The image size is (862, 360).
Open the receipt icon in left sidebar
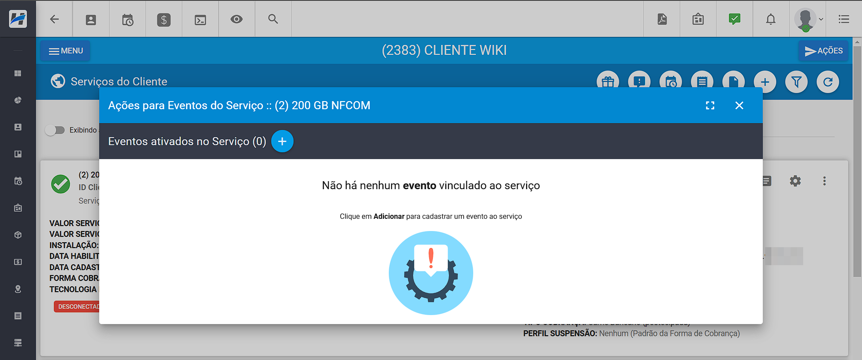pyautogui.click(x=18, y=316)
